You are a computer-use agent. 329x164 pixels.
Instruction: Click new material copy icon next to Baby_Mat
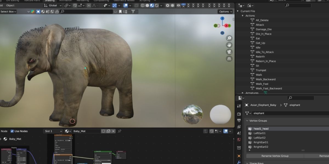108,131
